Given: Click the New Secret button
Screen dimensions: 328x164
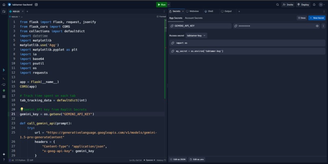Looking at the screenshot, I should (x=317, y=18).
